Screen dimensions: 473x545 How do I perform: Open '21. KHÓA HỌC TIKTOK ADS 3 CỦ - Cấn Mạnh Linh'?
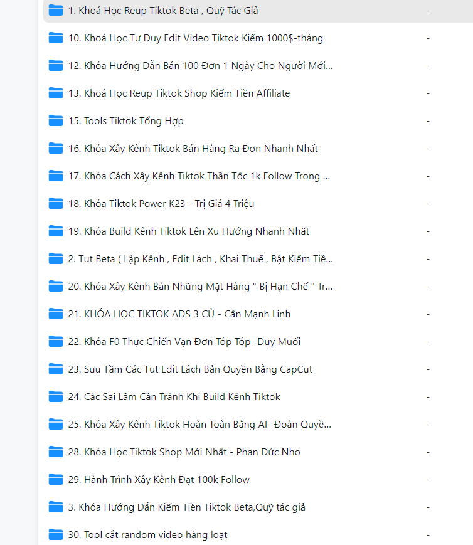[x=179, y=314]
